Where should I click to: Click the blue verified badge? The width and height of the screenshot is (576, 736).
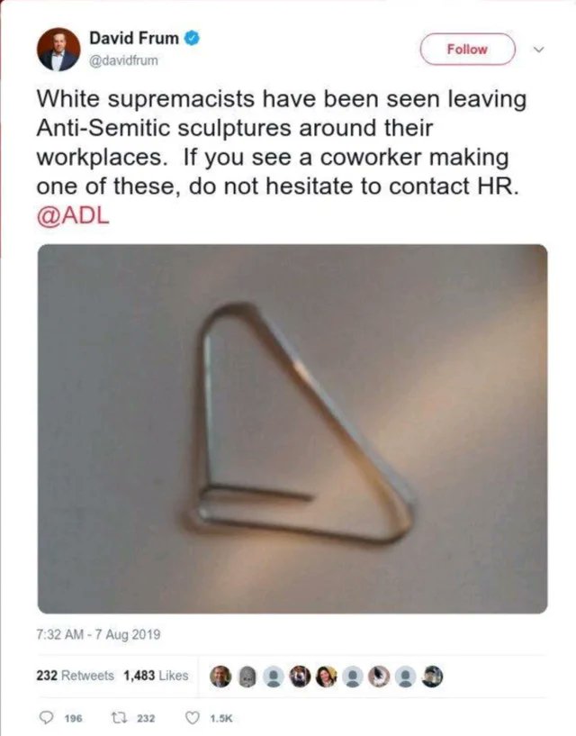[192, 38]
